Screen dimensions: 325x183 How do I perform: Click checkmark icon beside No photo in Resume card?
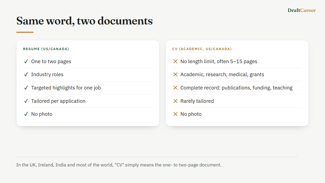[x=26, y=114]
